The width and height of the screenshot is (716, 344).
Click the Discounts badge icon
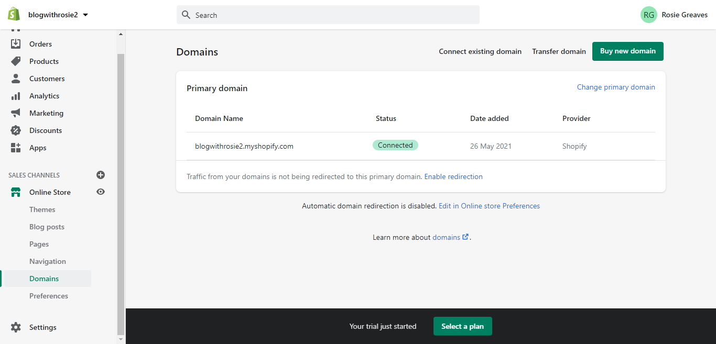16,130
